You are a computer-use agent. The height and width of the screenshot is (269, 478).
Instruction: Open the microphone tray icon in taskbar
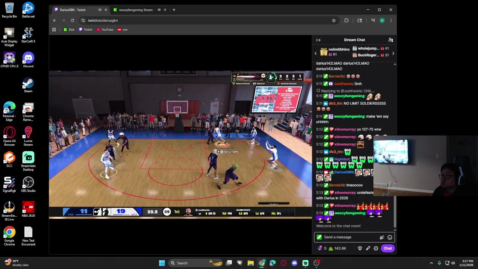(x=439, y=263)
